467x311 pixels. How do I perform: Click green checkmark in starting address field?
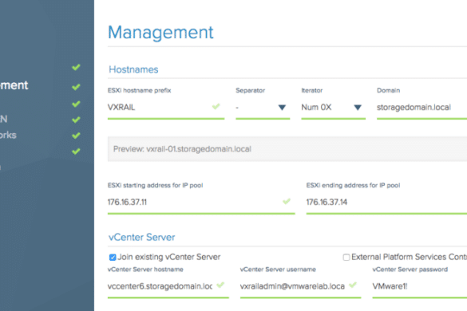tap(287, 202)
